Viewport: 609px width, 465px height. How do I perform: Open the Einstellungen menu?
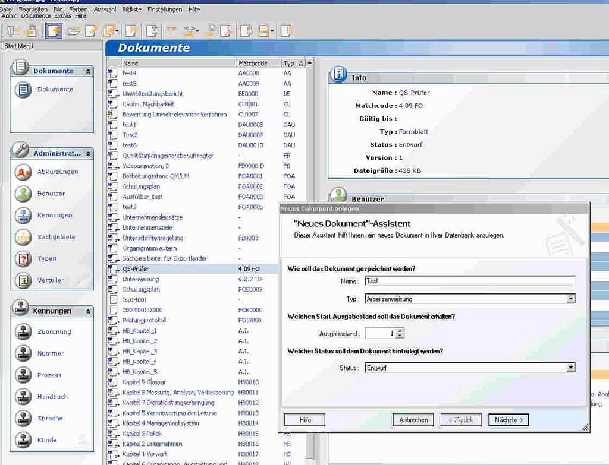pyautogui.click(x=165, y=9)
